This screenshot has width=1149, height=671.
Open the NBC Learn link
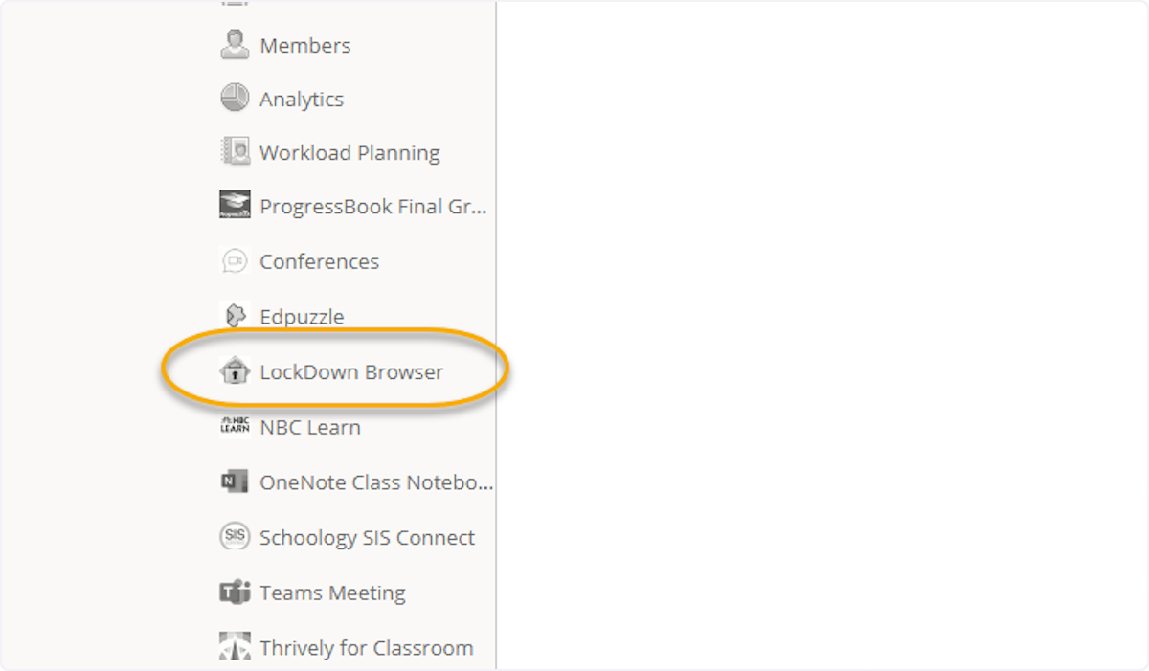pos(310,427)
